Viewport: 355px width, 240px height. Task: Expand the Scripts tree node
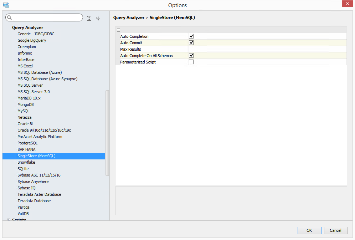pos(9,220)
